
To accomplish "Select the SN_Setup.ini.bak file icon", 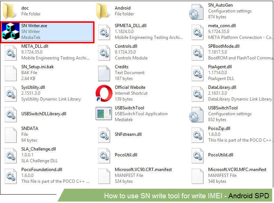I will 11,73.
